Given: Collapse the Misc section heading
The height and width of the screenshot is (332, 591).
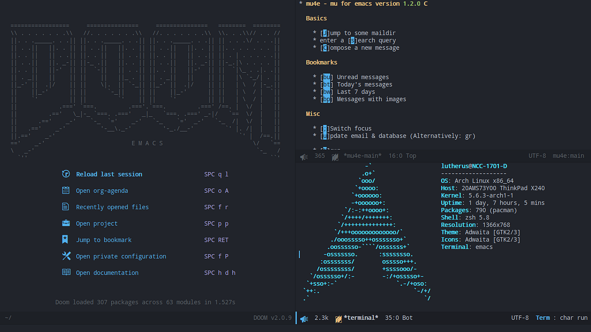Looking at the screenshot, I should pos(313,114).
